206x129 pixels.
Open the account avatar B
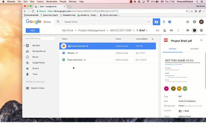click(201, 22)
